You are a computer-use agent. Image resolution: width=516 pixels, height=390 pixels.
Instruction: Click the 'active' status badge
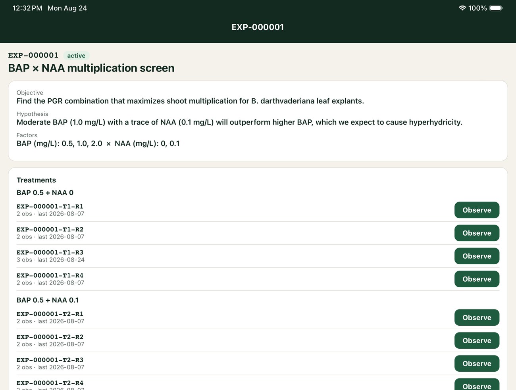point(76,56)
